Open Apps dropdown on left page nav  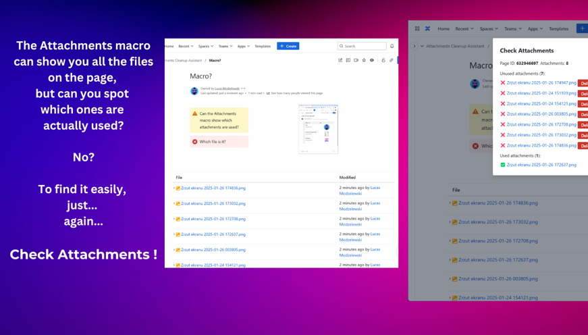pos(243,46)
